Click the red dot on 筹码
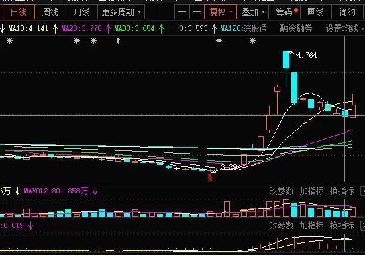This screenshot has width=365, height=255. [296, 10]
